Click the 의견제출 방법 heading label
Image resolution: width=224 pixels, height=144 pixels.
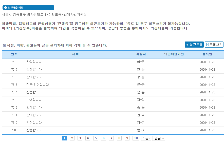click(x=15, y=8)
